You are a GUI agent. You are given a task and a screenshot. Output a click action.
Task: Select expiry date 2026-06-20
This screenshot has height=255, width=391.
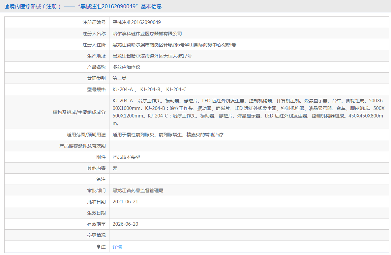125,224
